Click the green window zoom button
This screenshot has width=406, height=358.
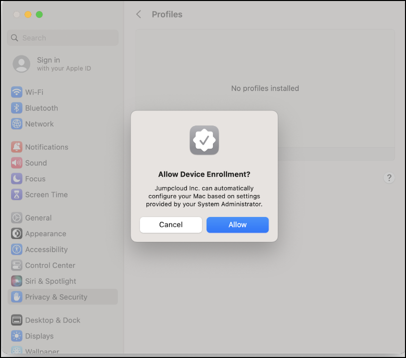(x=39, y=14)
